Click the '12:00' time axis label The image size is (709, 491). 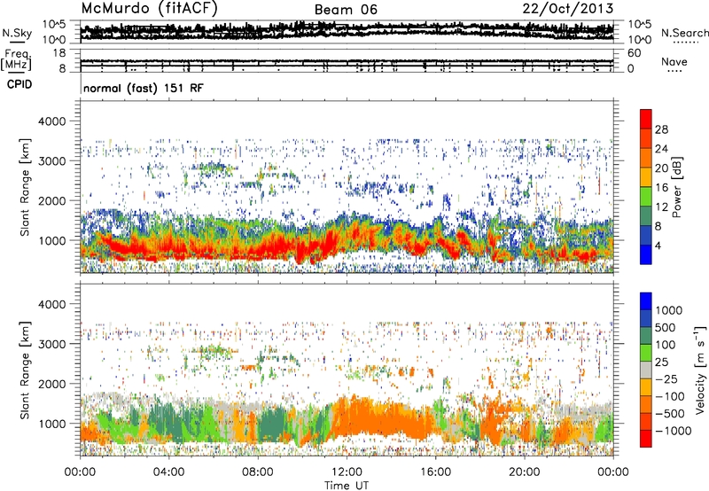(347, 472)
